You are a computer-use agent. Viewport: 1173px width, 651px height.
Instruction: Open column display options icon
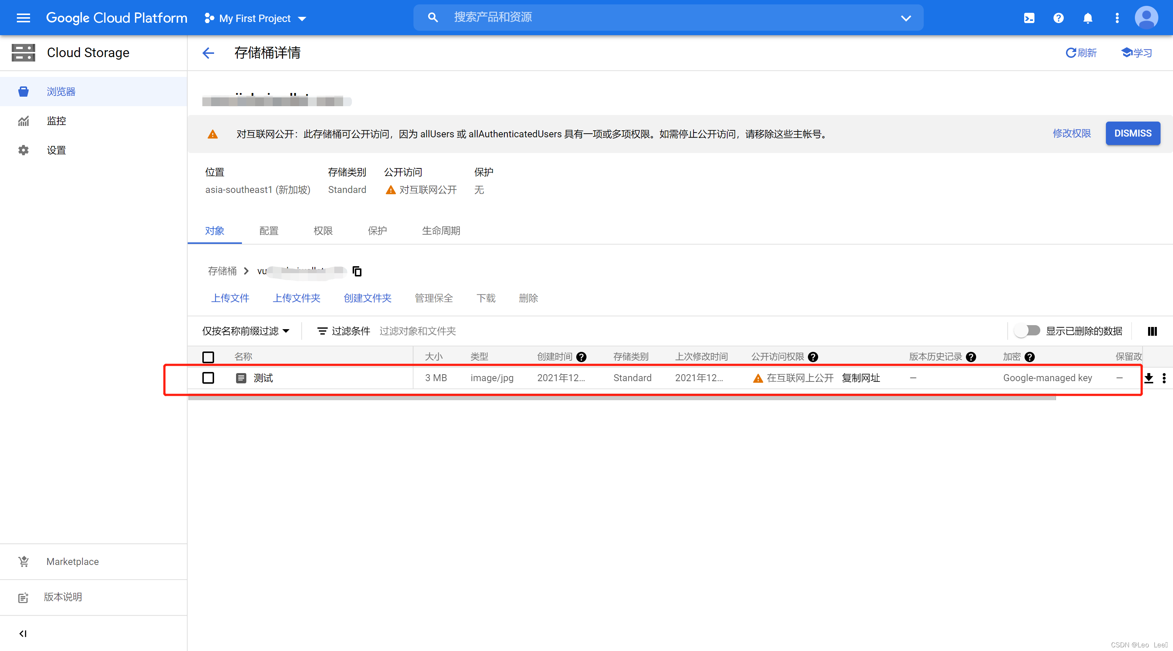1152,331
